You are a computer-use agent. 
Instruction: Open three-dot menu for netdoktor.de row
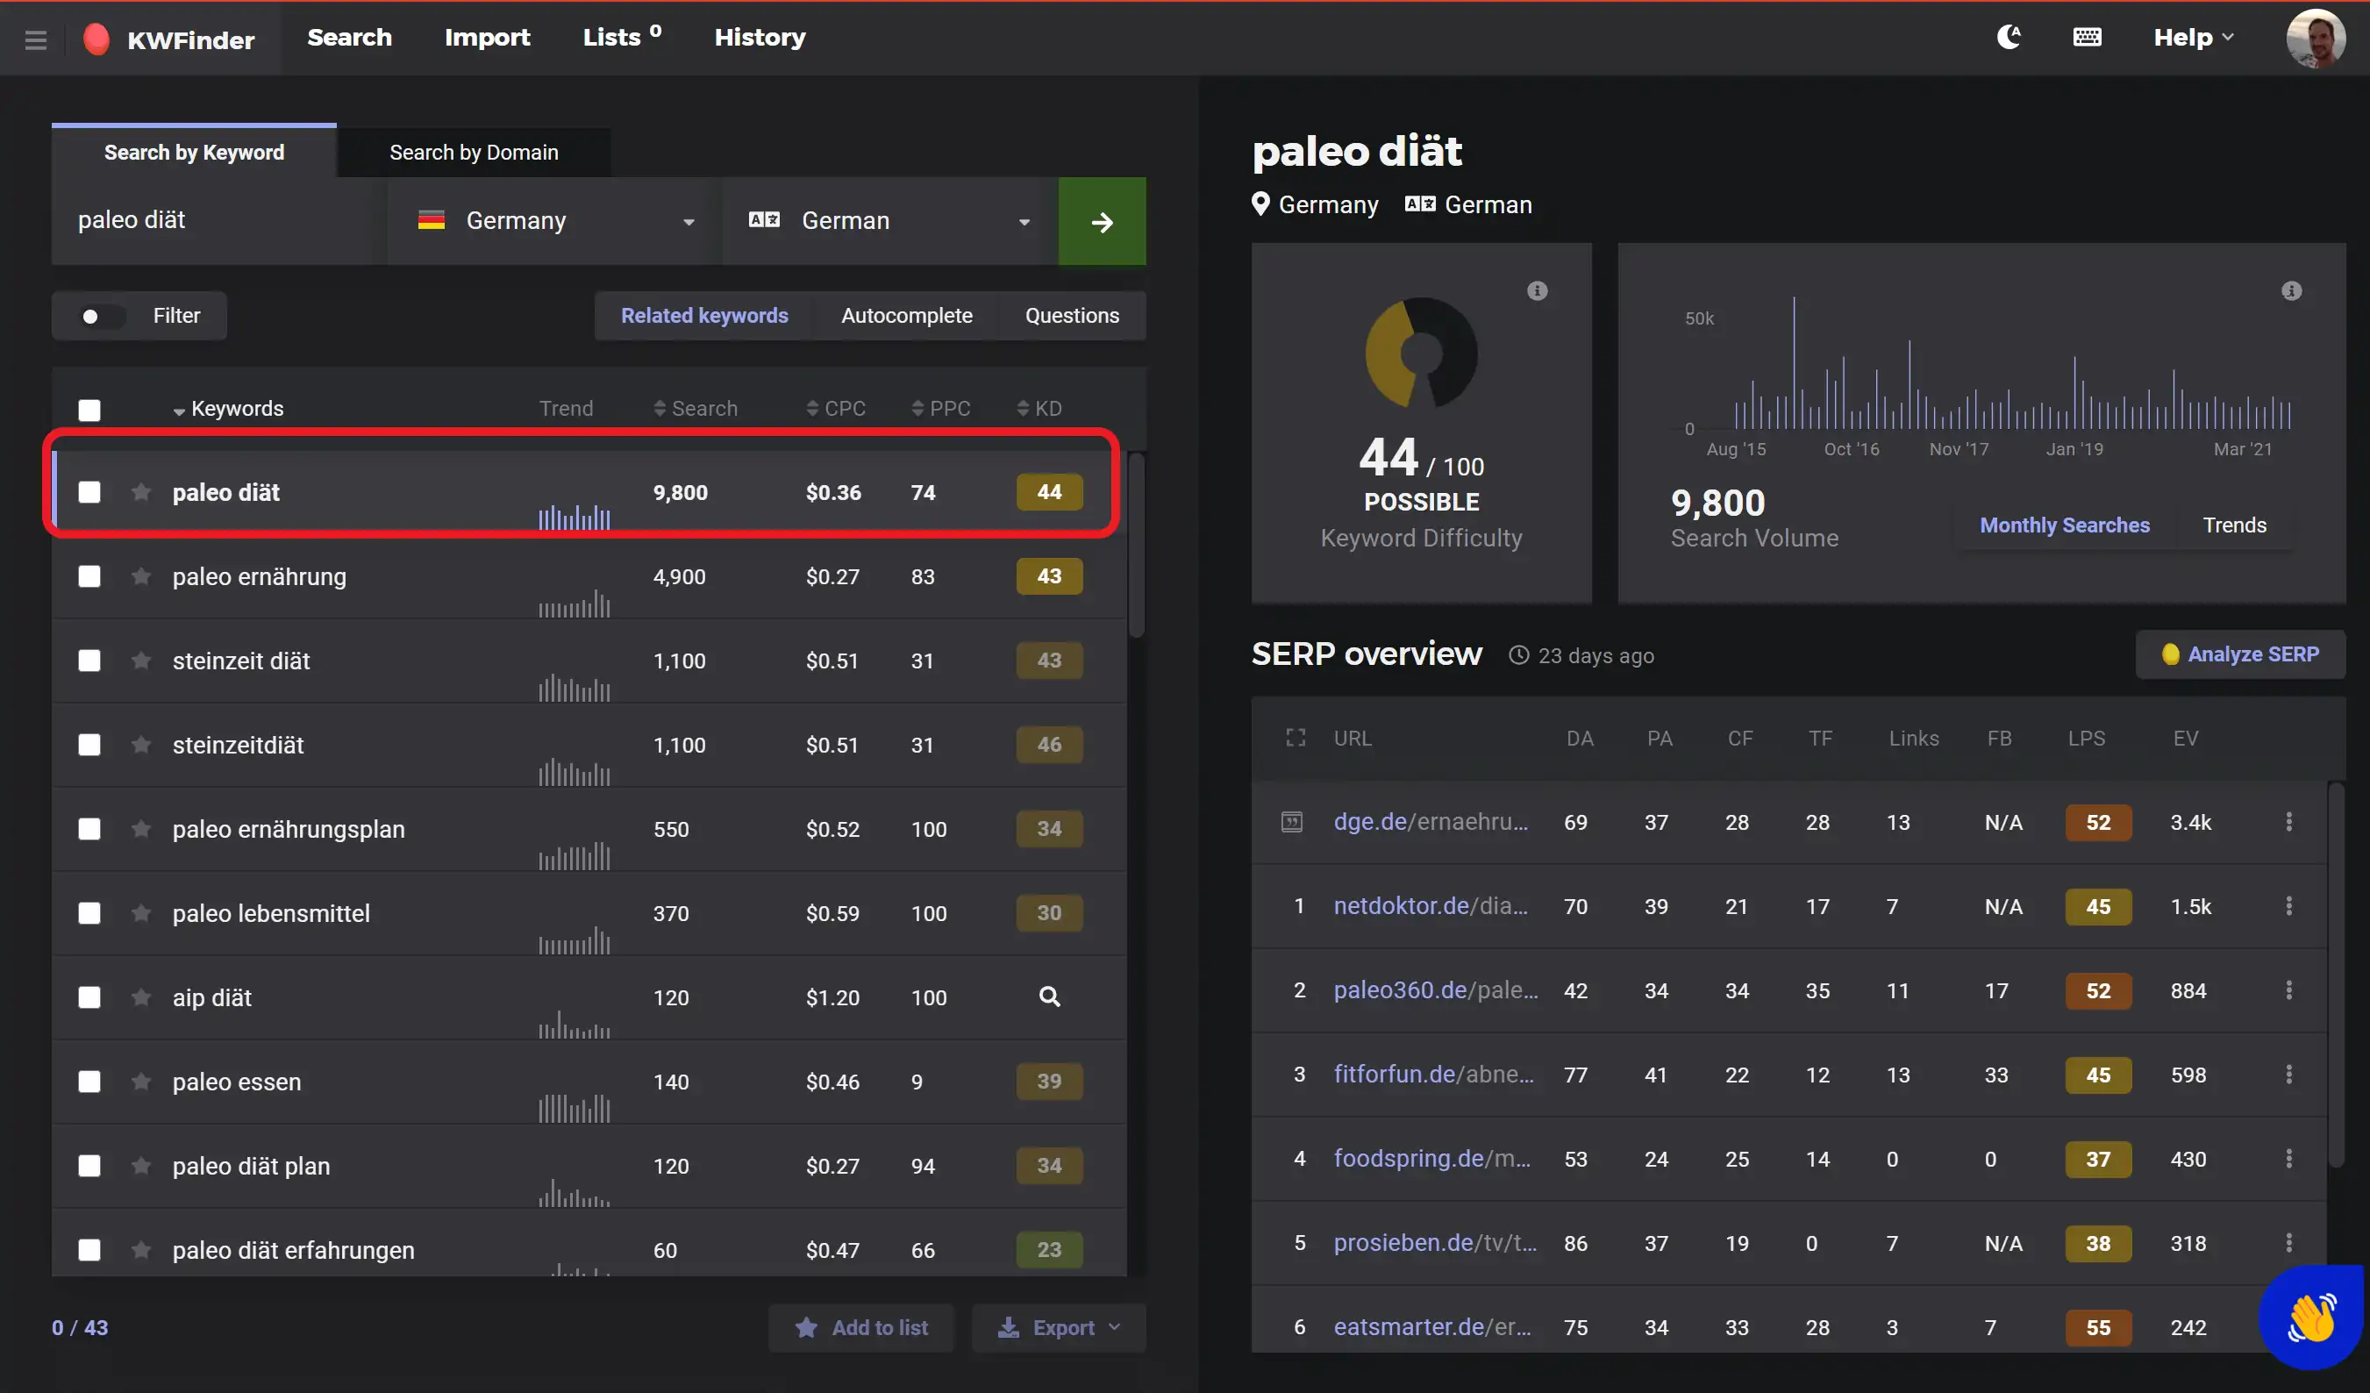click(x=2288, y=906)
